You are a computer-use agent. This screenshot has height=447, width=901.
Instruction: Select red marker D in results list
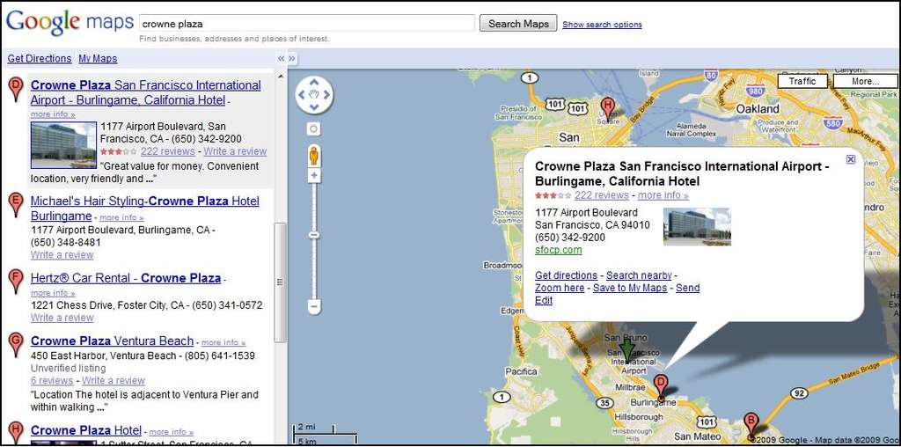pyautogui.click(x=15, y=89)
